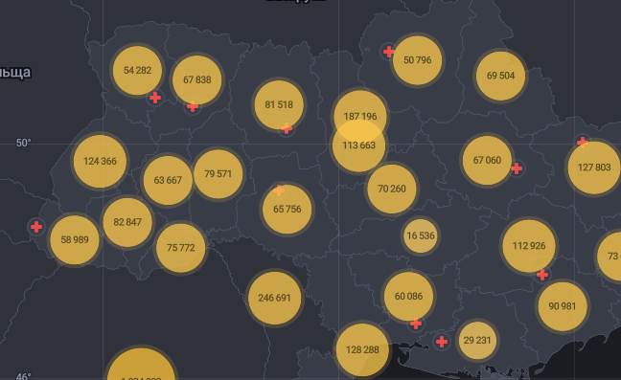Image resolution: width=621 pixels, height=380 pixels.
Task: Click red cross atop 127 803 bubble
Action: (583, 142)
